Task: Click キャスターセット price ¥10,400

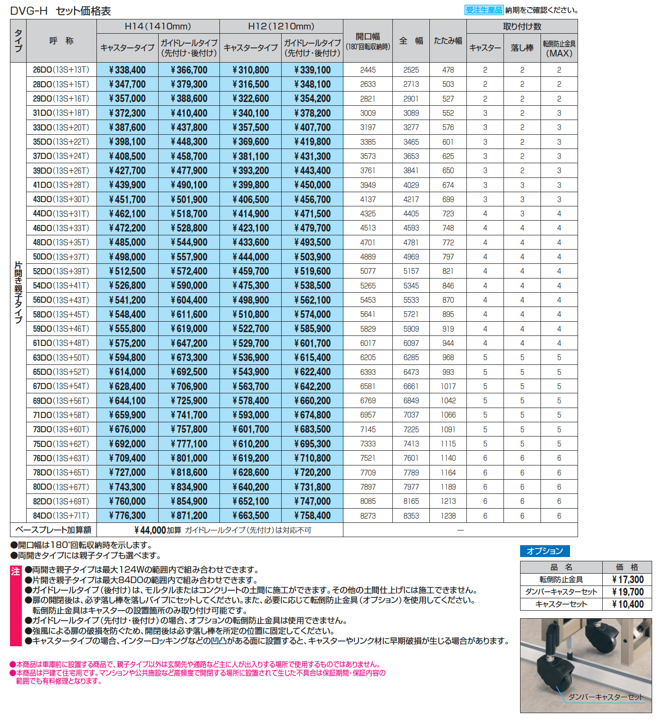Action: point(627,604)
